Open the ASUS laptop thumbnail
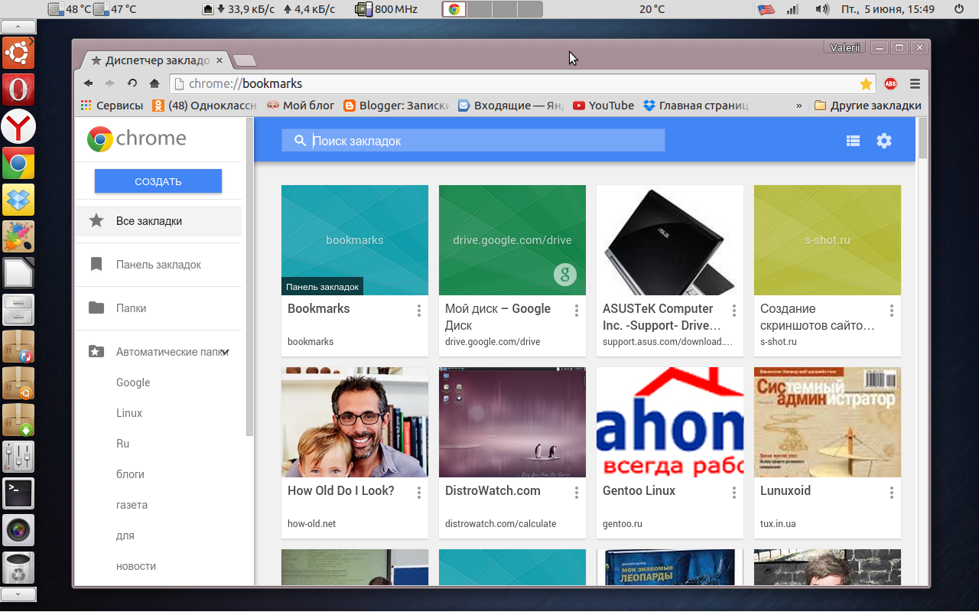The image size is (979, 612). [x=670, y=240]
